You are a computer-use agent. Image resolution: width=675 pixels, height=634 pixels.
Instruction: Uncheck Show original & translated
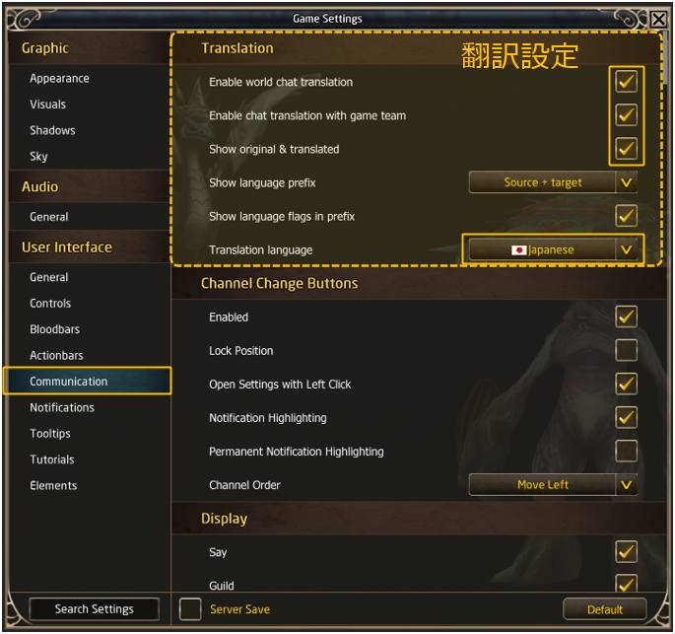(626, 149)
